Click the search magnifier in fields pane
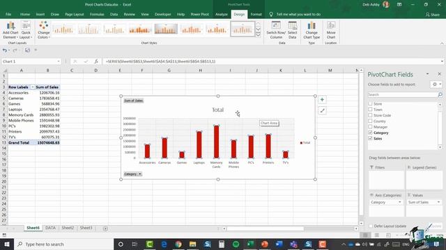This screenshot has width=446, height=250. pyautogui.click(x=440, y=94)
